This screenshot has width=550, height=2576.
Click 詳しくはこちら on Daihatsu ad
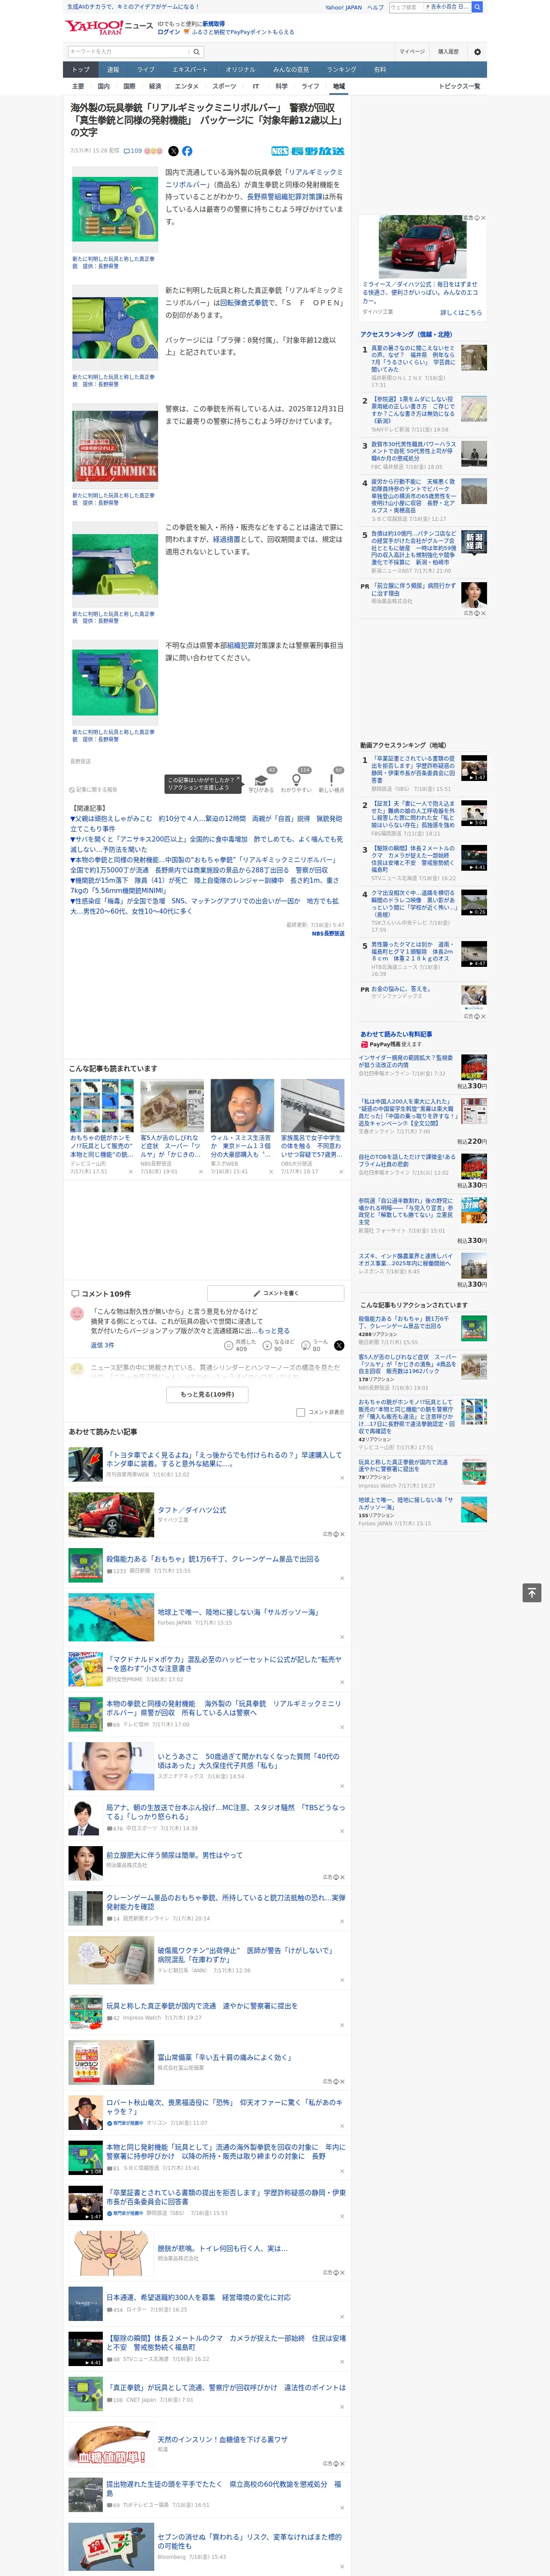click(x=461, y=312)
